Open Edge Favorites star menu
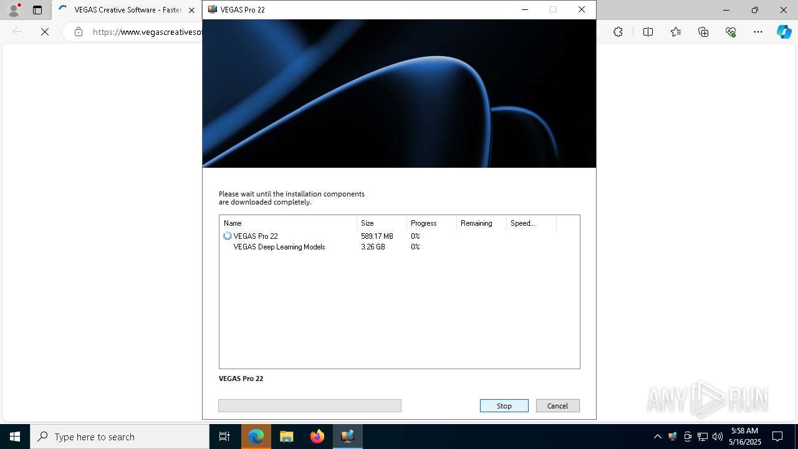Viewport: 798px width, 449px height. pyautogui.click(x=676, y=32)
